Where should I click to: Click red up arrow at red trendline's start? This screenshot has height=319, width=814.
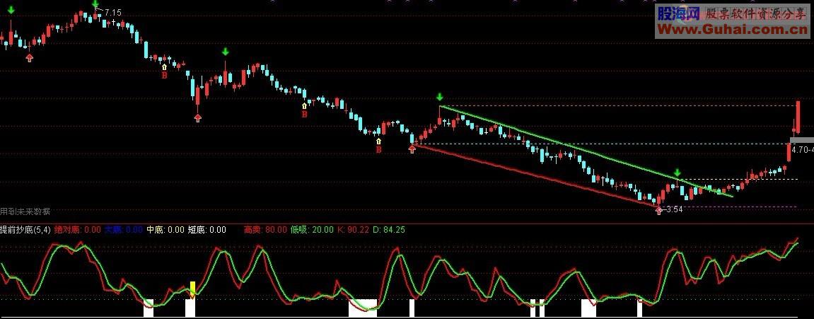click(412, 150)
